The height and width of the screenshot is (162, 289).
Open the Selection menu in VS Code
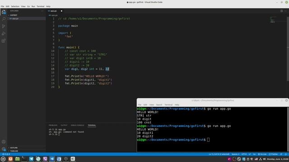(x=15, y=6)
